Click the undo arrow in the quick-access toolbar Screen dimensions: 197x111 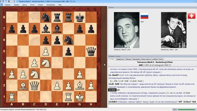pos(3,1)
